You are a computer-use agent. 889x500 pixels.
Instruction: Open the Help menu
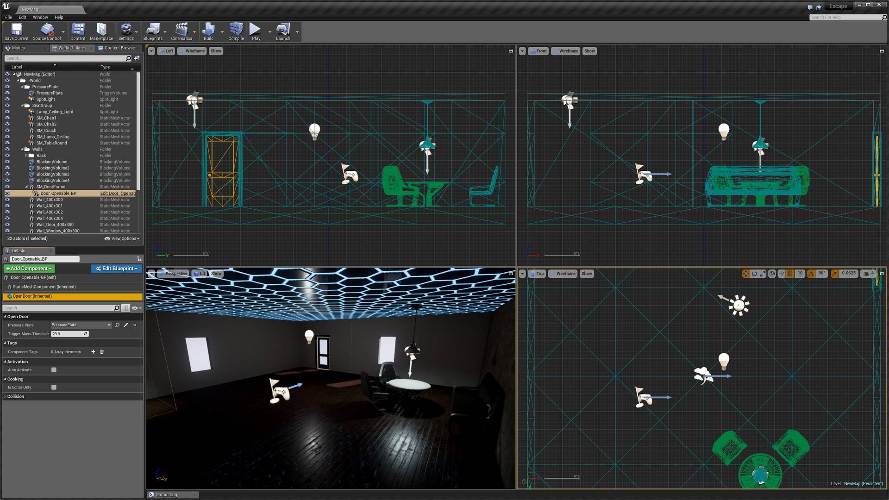point(59,17)
